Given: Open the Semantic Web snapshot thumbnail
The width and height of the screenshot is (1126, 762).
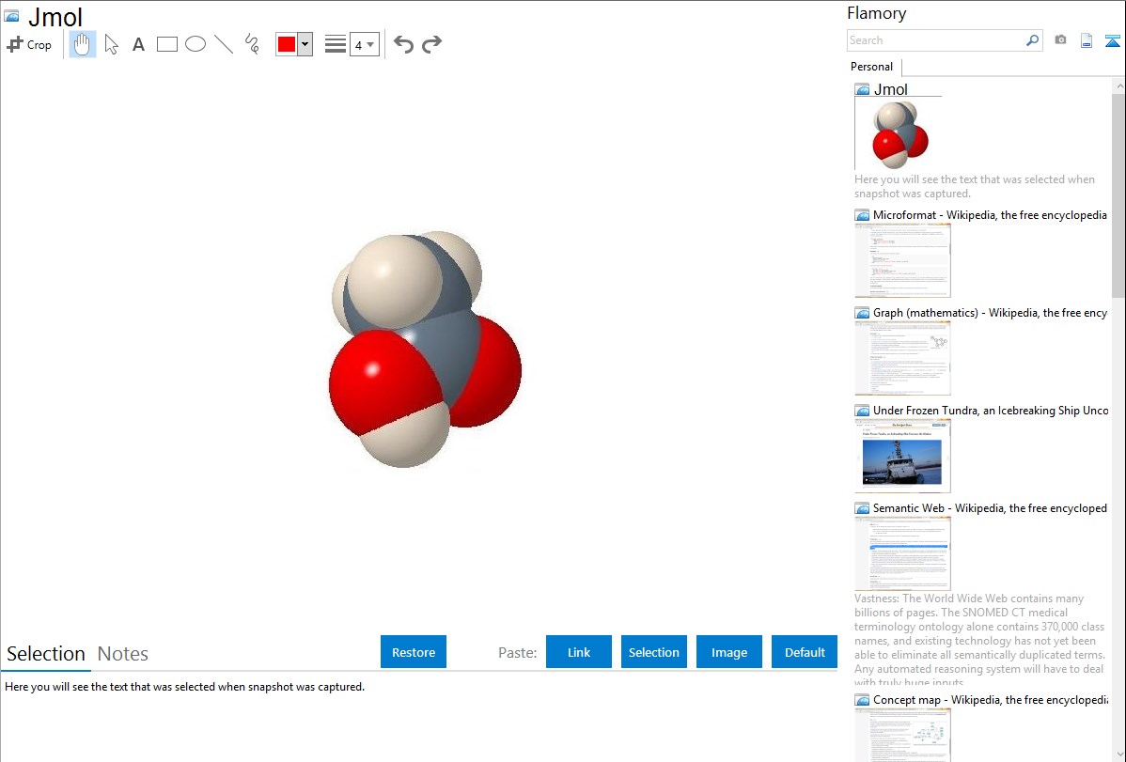Looking at the screenshot, I should point(902,553).
